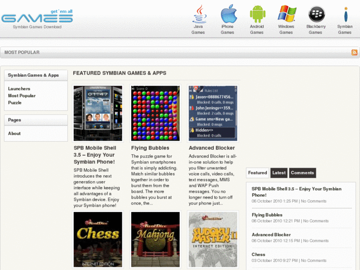Click No Comments under SPB Mobile Shell entry
The height and width of the screenshot is (270, 360).
click(313, 201)
